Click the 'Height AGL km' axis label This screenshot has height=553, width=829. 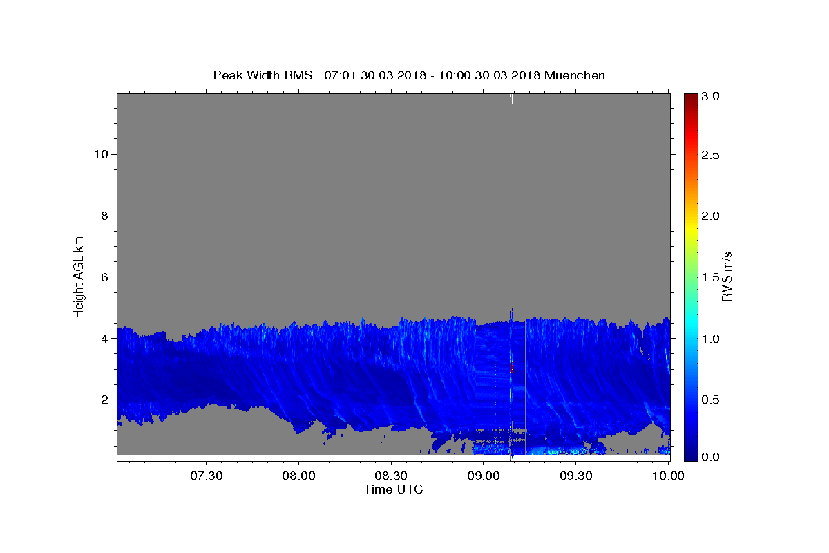tap(79, 276)
